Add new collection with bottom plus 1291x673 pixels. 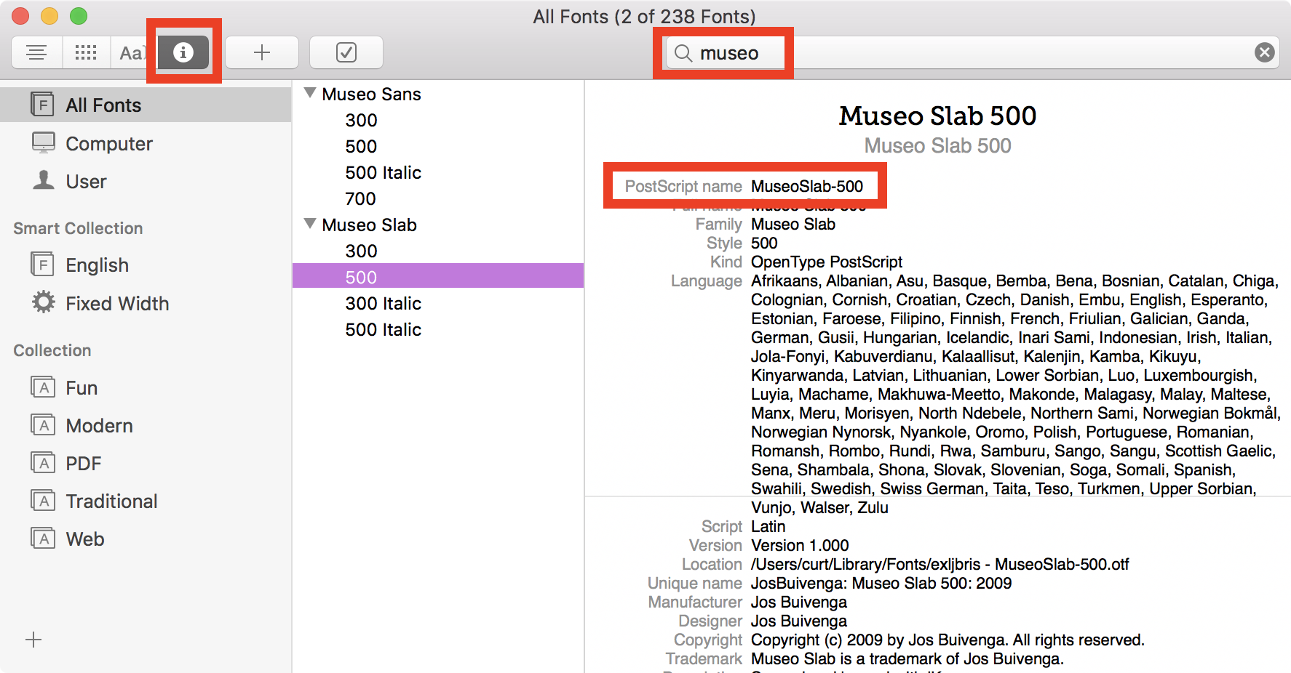(33, 640)
